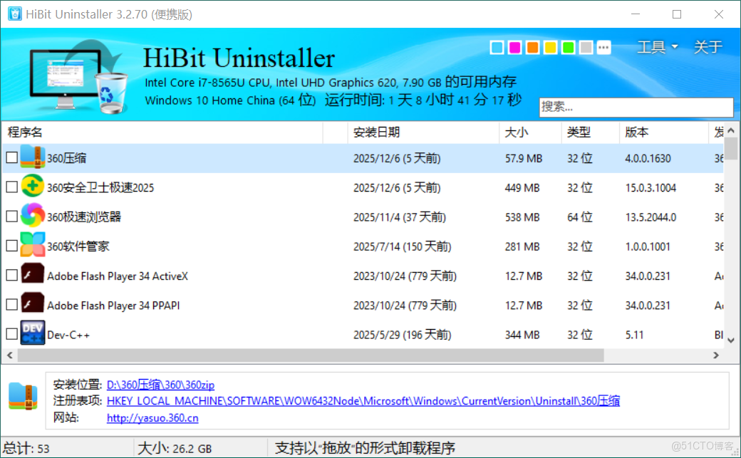This screenshot has height=458, width=741.
Task: Click inside the 搜索 search field
Action: click(636, 107)
